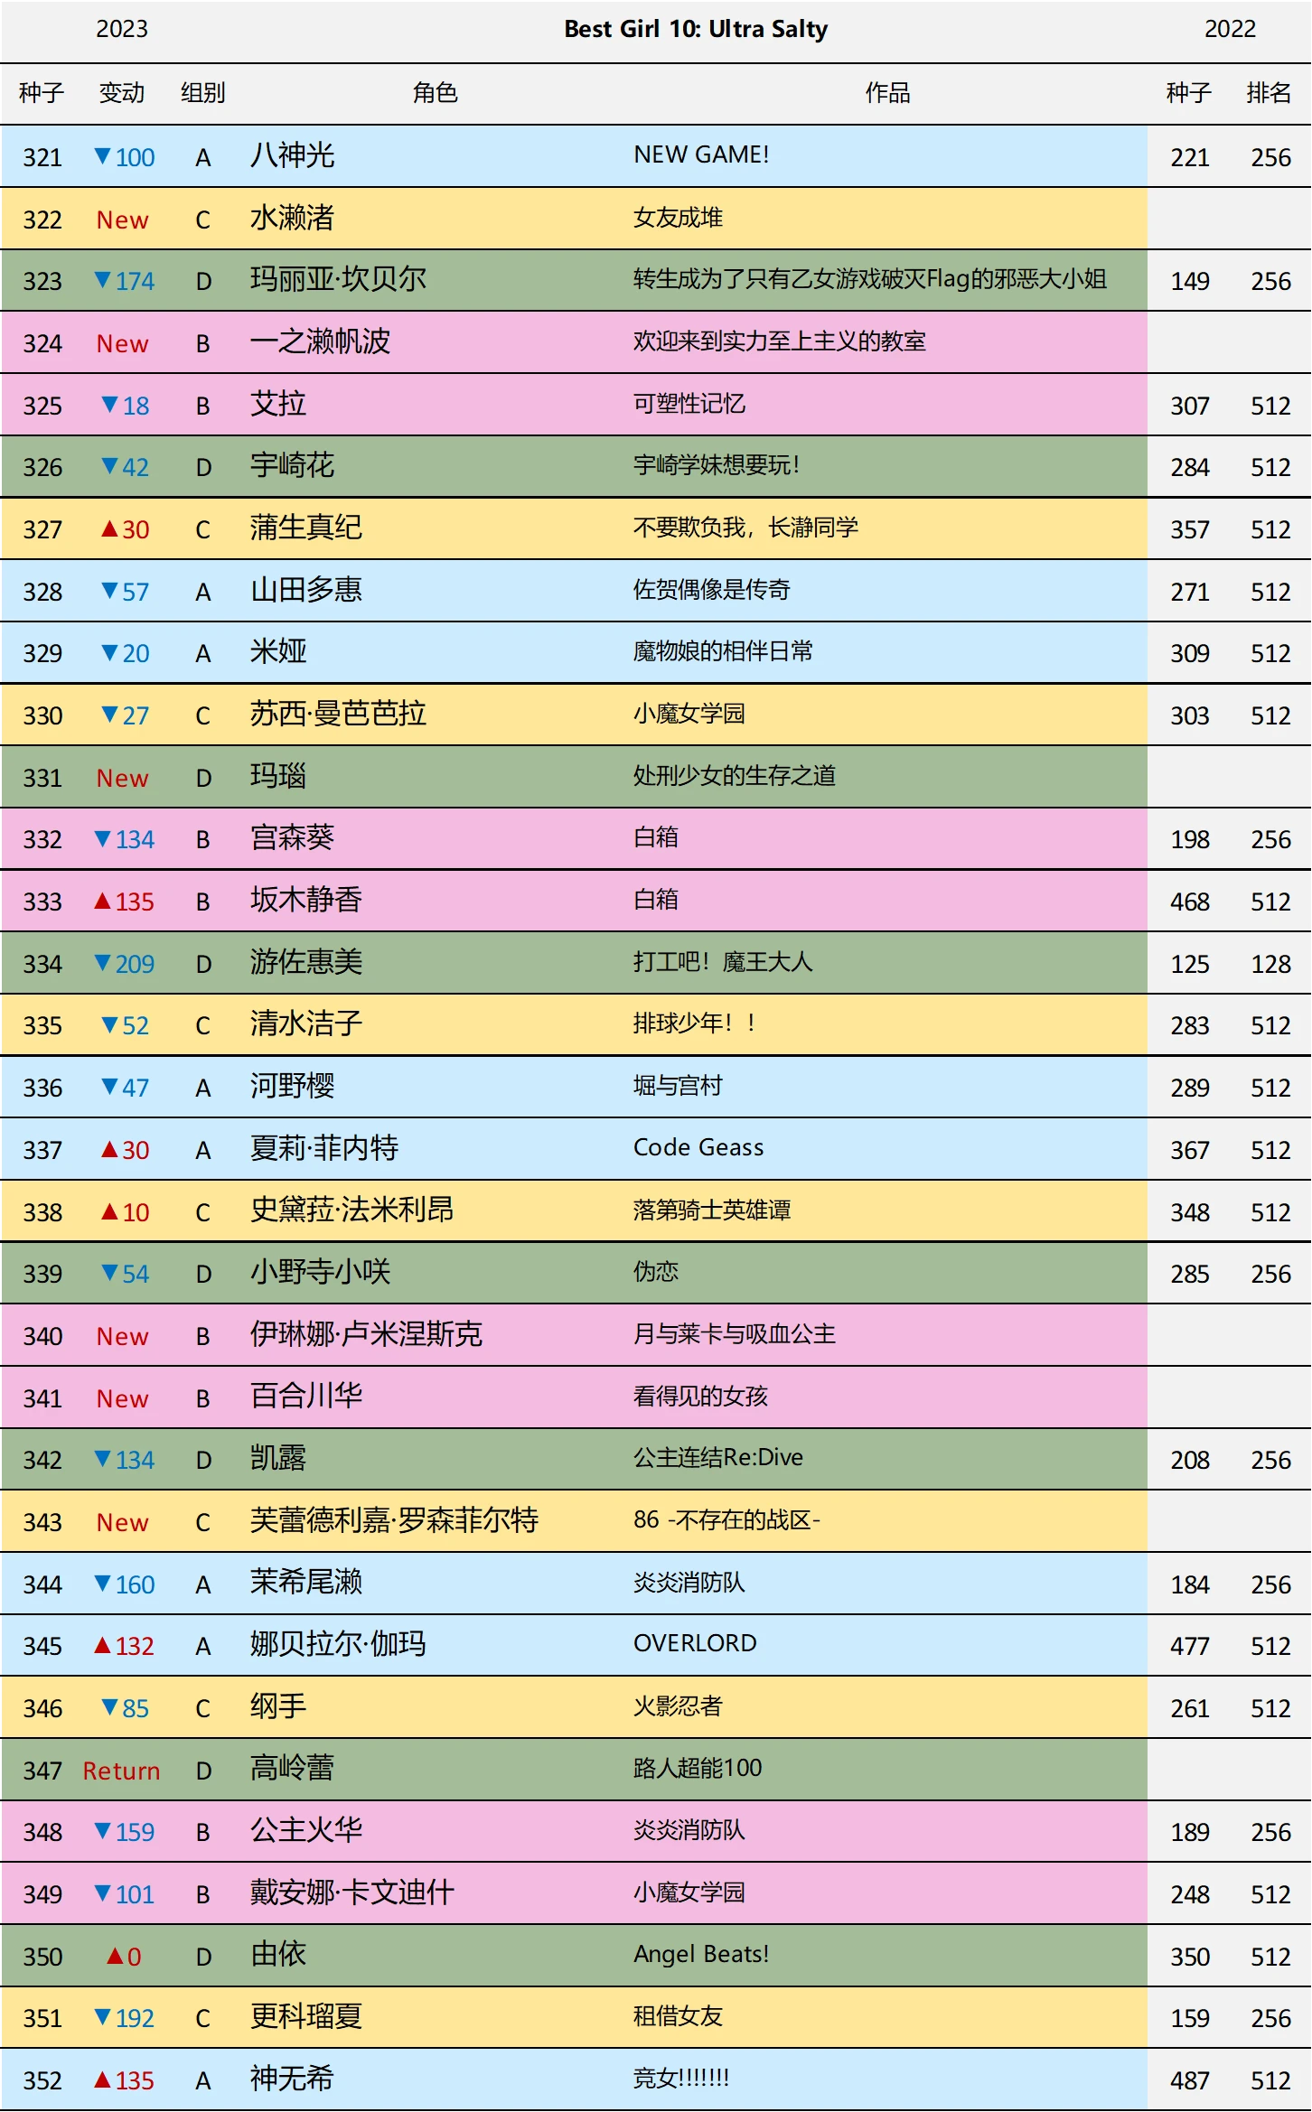
Task: Select character '夏莉·菲内特'
Action: [324, 1149]
